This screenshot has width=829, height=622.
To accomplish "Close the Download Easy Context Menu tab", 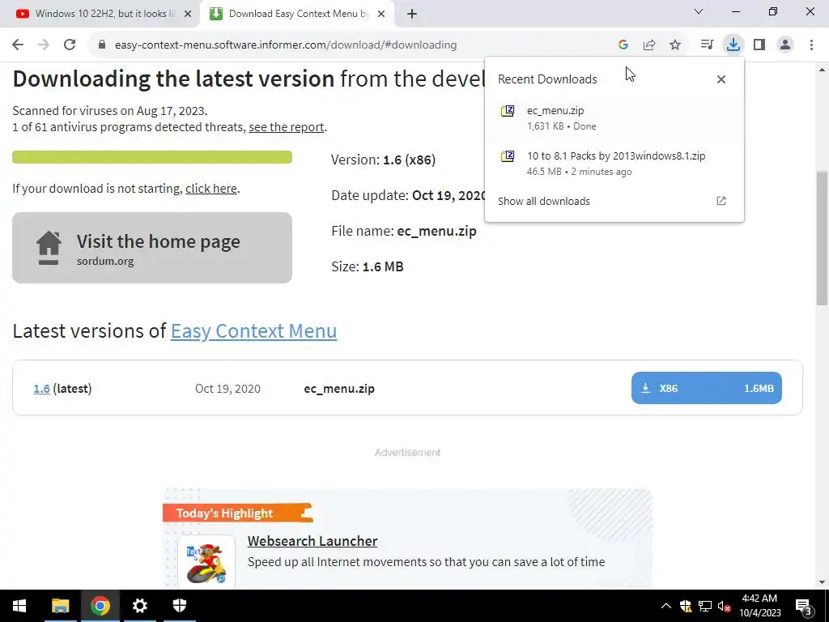I will coord(381,14).
